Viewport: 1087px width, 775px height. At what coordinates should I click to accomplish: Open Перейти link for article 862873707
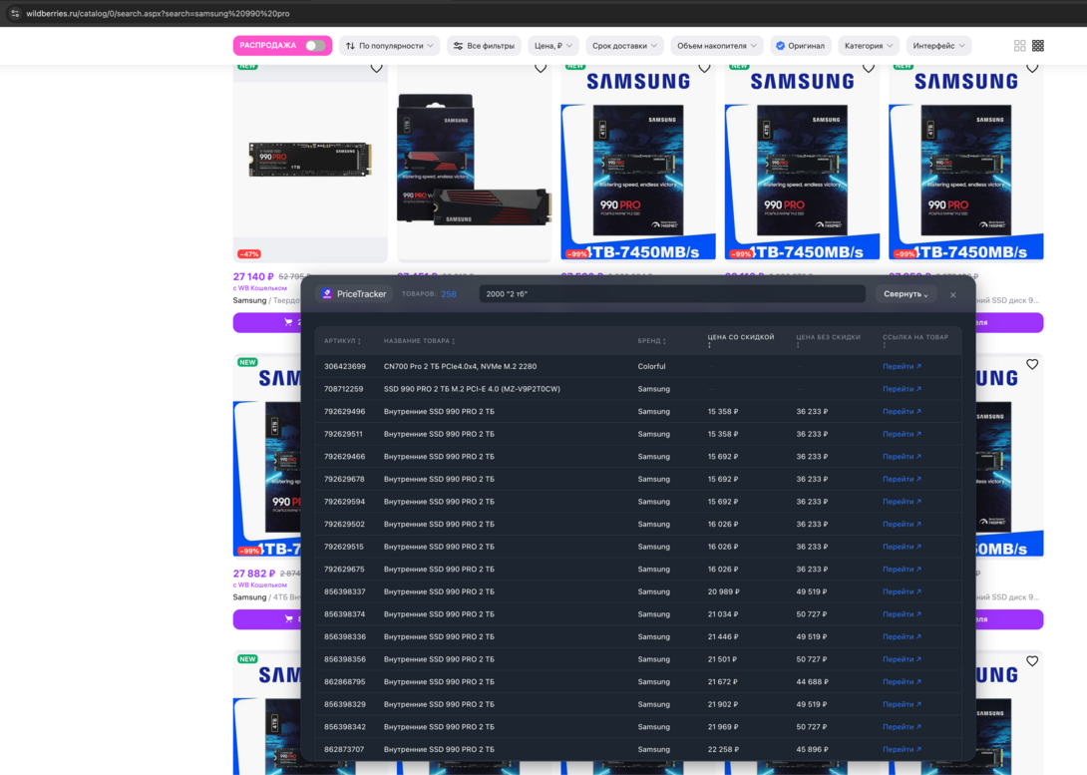point(902,749)
